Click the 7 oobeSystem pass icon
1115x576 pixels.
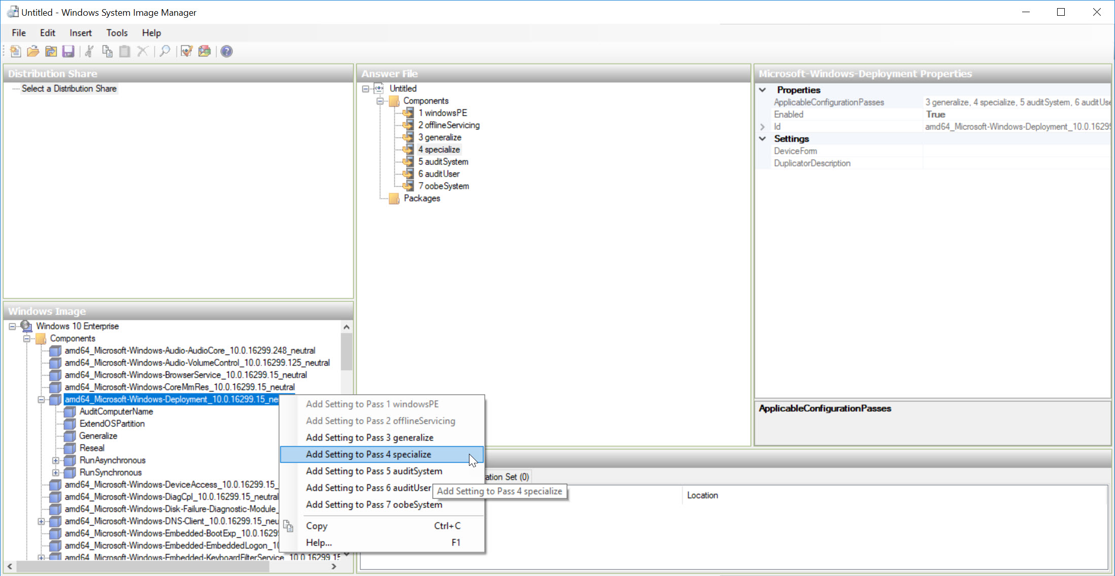[x=409, y=186]
